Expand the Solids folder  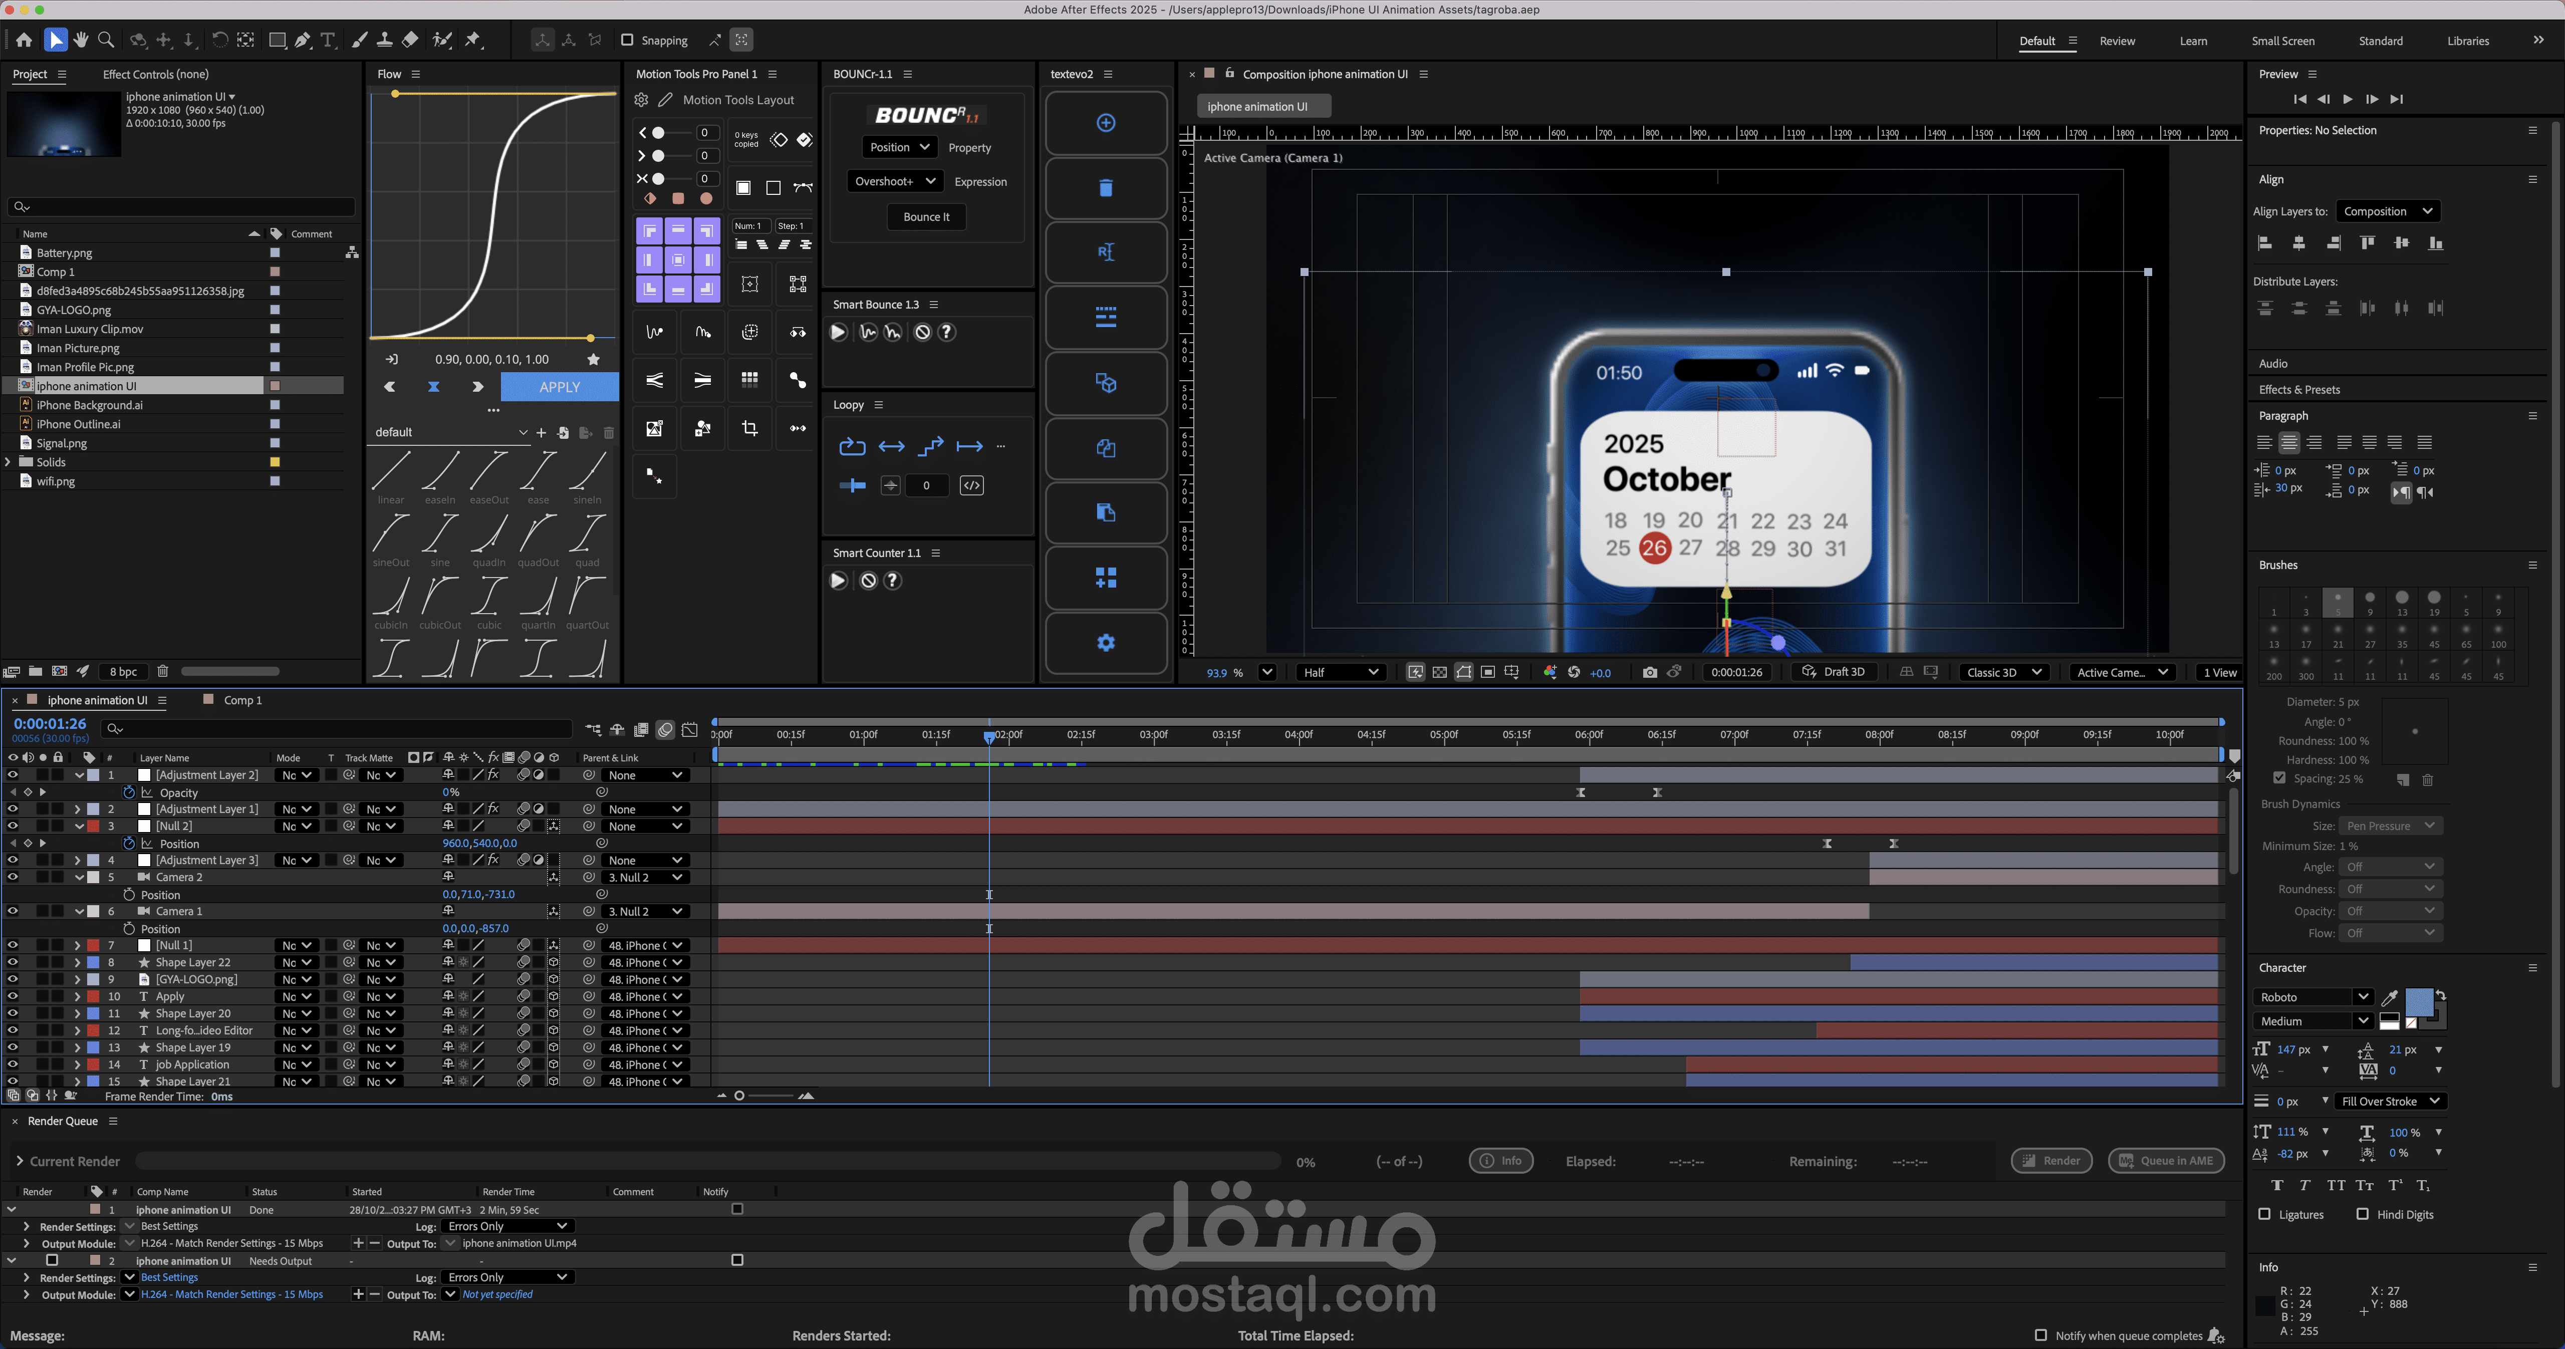pos(8,462)
